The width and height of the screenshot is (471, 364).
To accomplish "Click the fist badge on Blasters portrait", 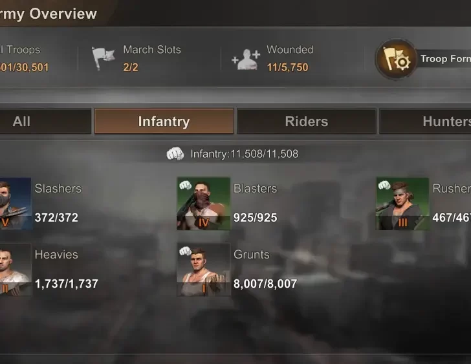I will [185, 185].
